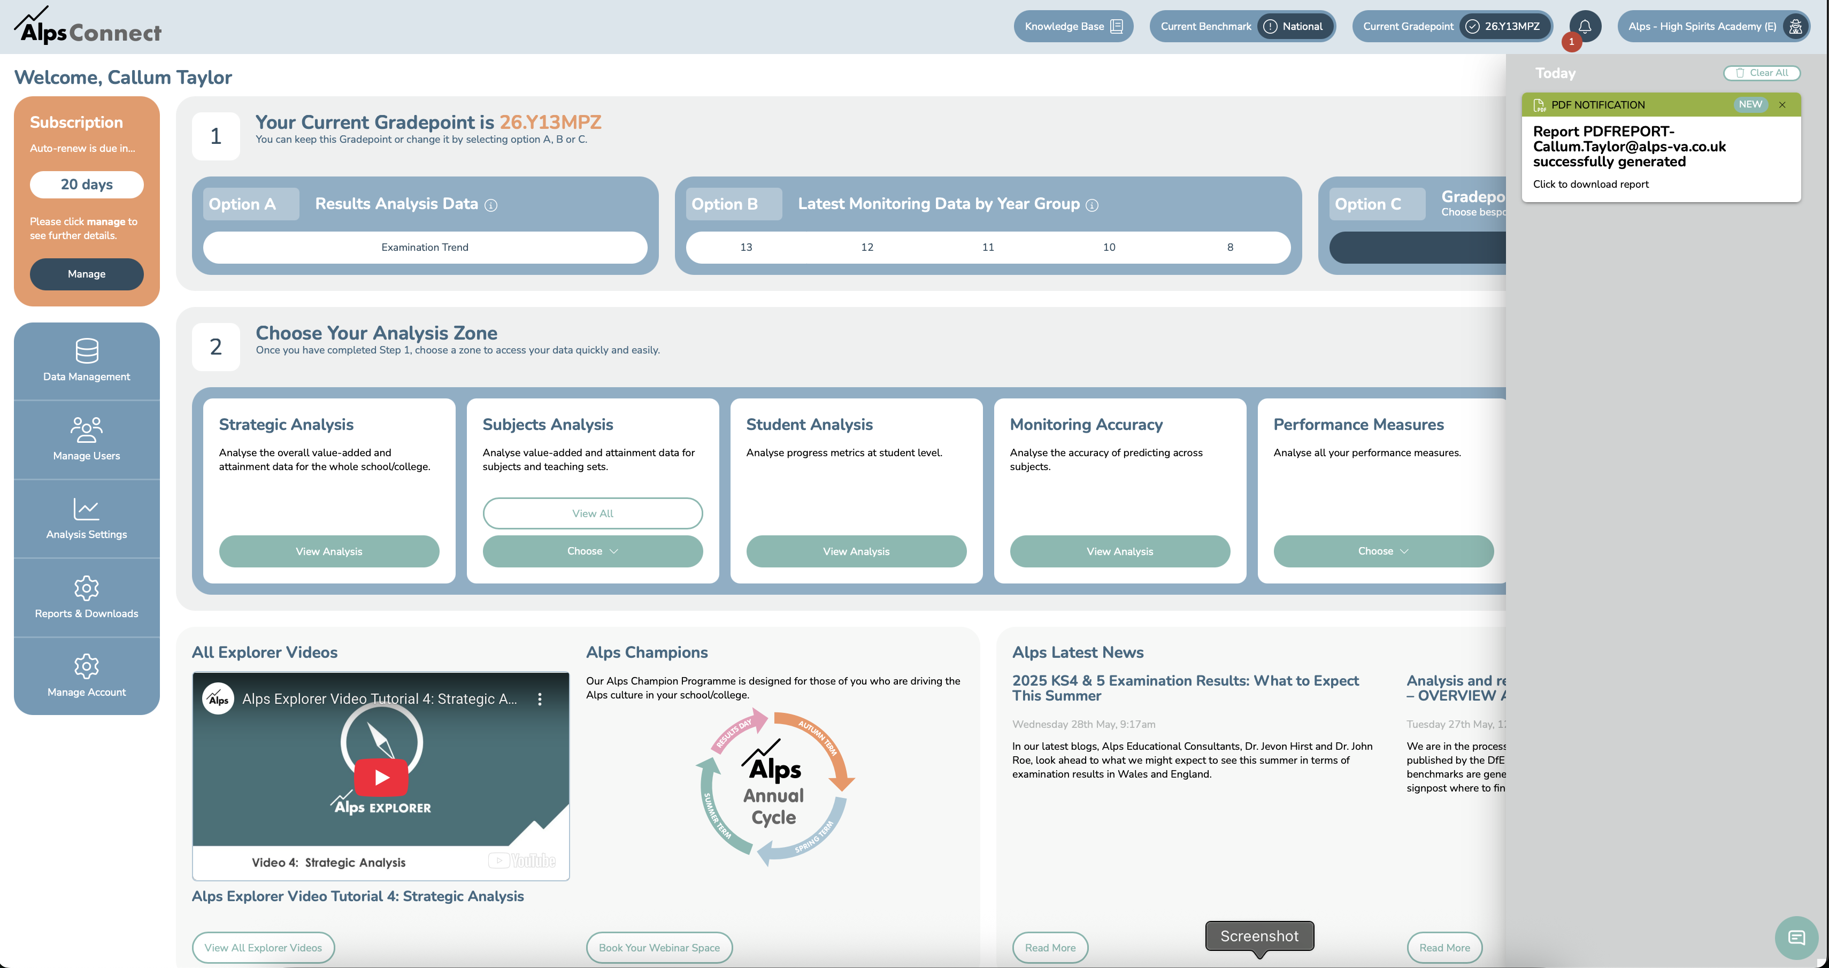Play the Alps Explorer video
This screenshot has height=968, width=1829.
coord(381,777)
